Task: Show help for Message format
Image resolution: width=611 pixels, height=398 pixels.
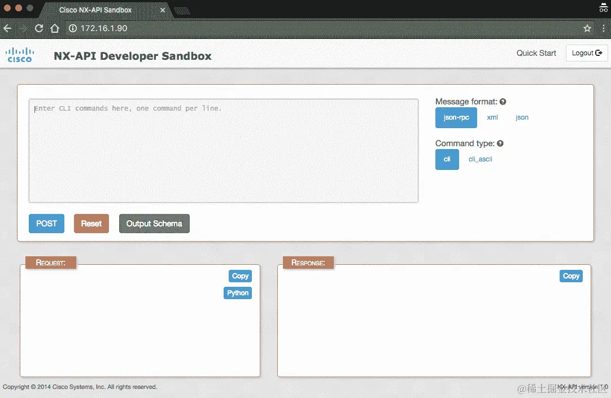Action: point(503,102)
